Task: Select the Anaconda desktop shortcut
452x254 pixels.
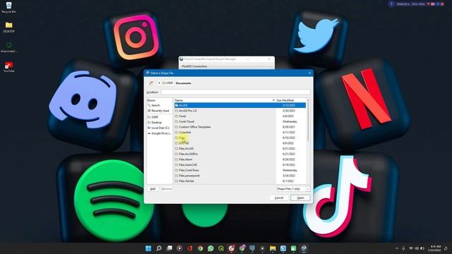Action: pyautogui.click(x=8, y=47)
